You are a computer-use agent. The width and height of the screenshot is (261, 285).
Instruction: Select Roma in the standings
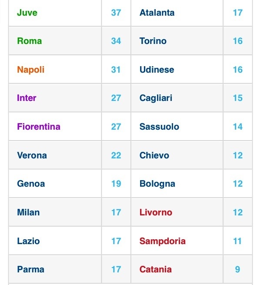pos(30,41)
